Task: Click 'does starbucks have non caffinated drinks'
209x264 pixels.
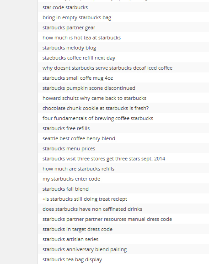Action: point(92,209)
